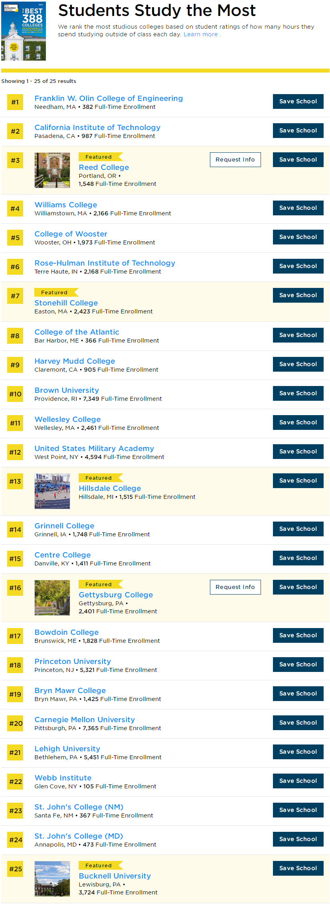Click the Best 388 Colleges book cover
This screenshot has width=330, height=904.
24,31
